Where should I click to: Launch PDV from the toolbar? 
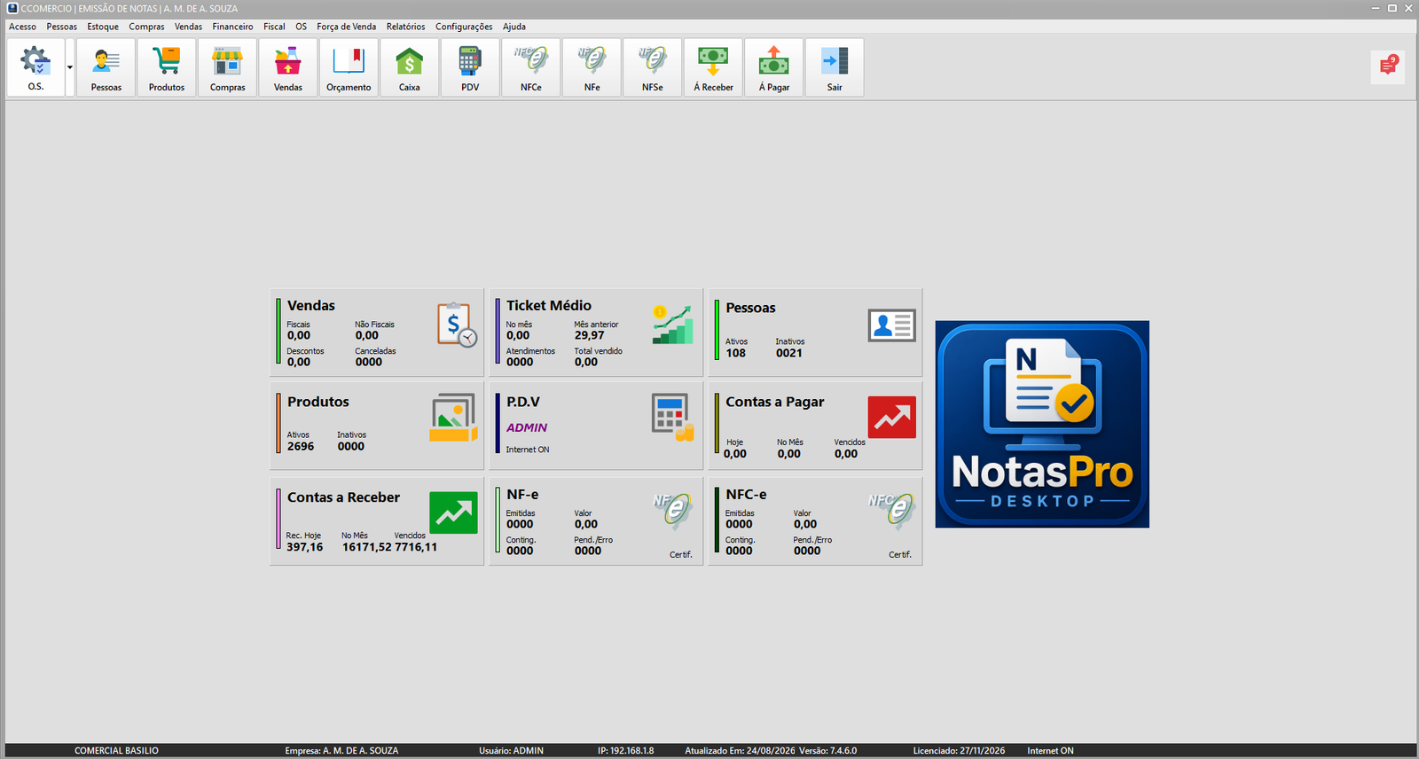(x=470, y=67)
